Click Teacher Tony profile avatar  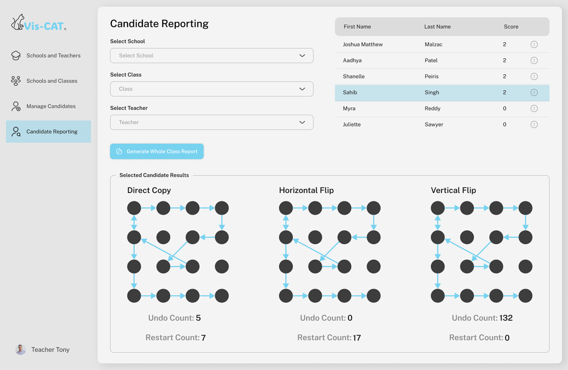point(21,349)
